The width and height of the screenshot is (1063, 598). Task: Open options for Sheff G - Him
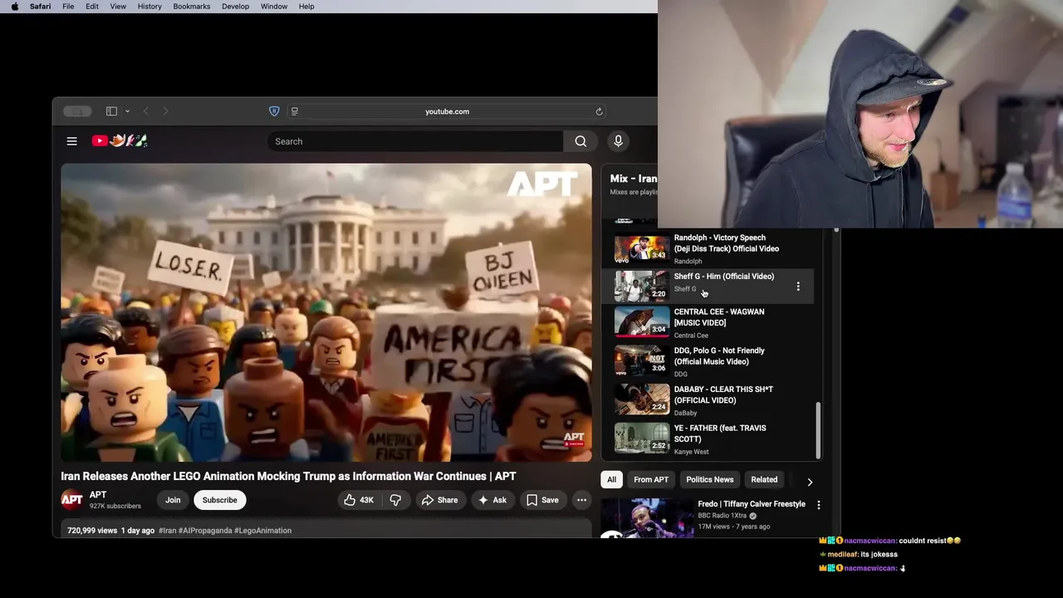798,287
